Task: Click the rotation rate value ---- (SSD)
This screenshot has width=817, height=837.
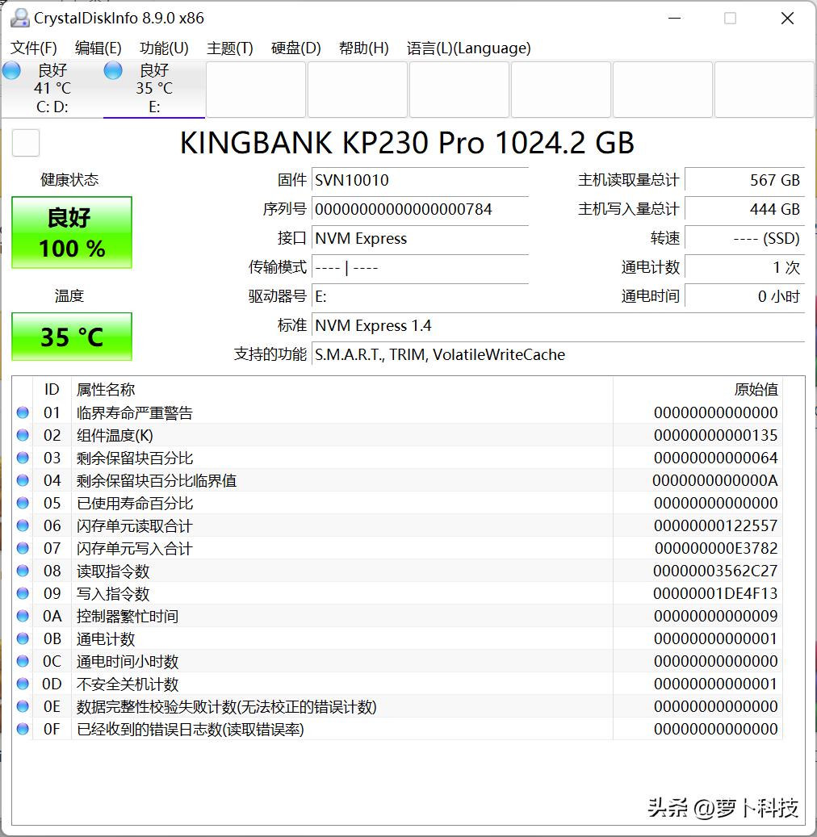Action: (x=744, y=238)
